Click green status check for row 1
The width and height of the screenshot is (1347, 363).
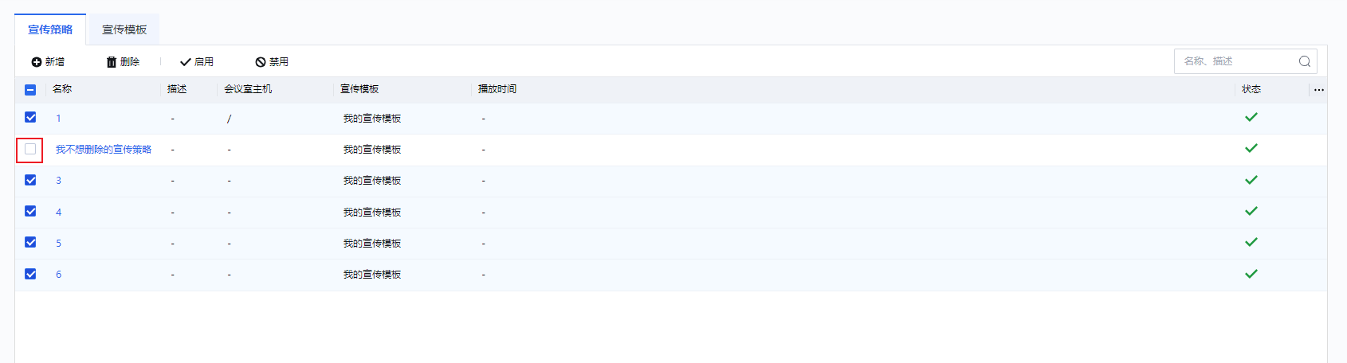coord(1251,117)
